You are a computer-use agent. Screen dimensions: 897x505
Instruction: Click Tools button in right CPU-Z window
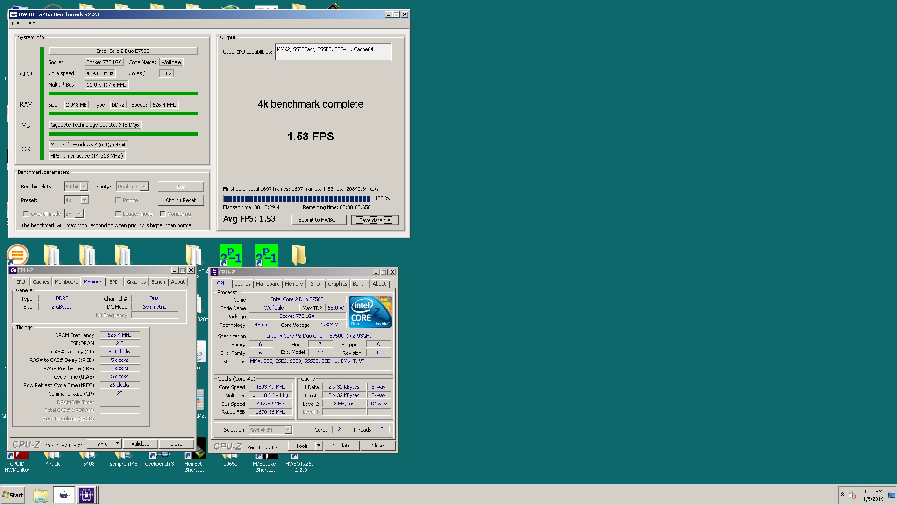pos(302,446)
